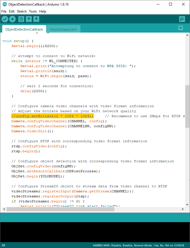The width and height of the screenshot is (190, 248).
Task: Select the ObjectDetectionCallback tab
Action: tap(24, 29)
